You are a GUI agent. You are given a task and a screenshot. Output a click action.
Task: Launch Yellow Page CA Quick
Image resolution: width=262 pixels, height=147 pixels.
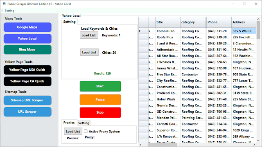[x=27, y=81]
